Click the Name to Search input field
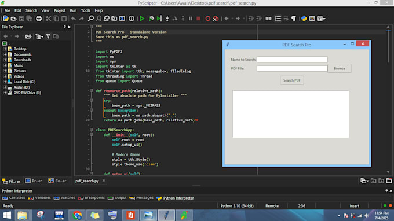 coord(292,60)
